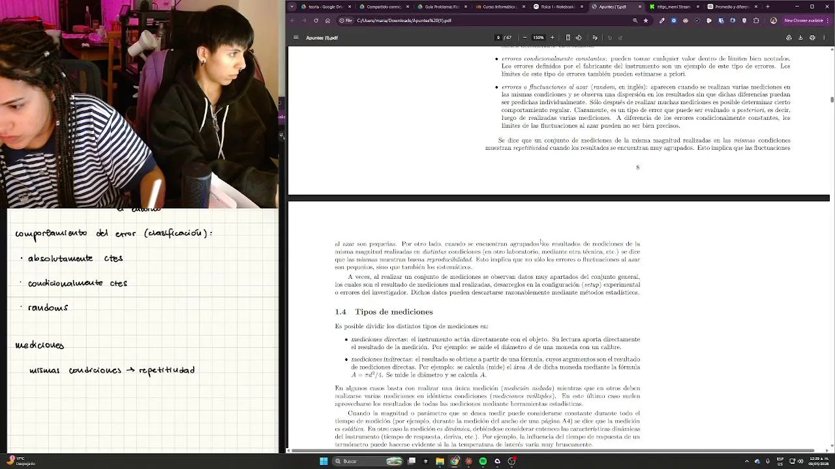Navigate back in the browser
835x469 pixels.
292,20
